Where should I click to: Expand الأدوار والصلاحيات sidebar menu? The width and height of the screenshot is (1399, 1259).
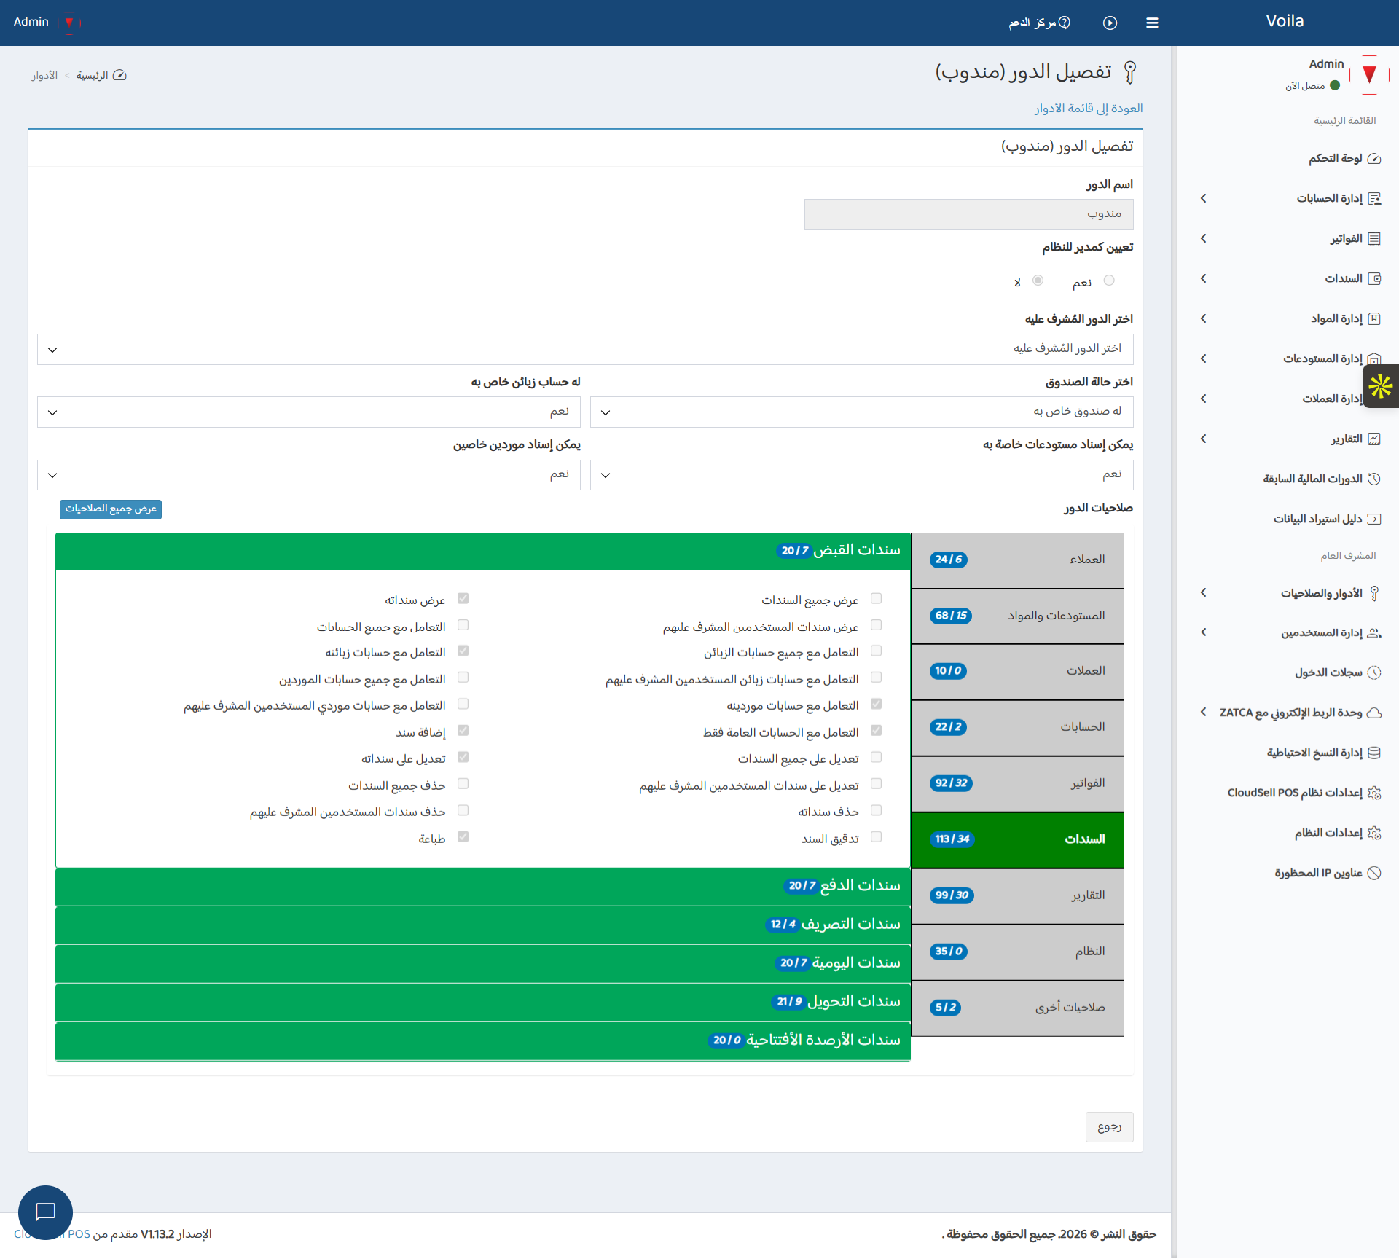pyautogui.click(x=1290, y=593)
